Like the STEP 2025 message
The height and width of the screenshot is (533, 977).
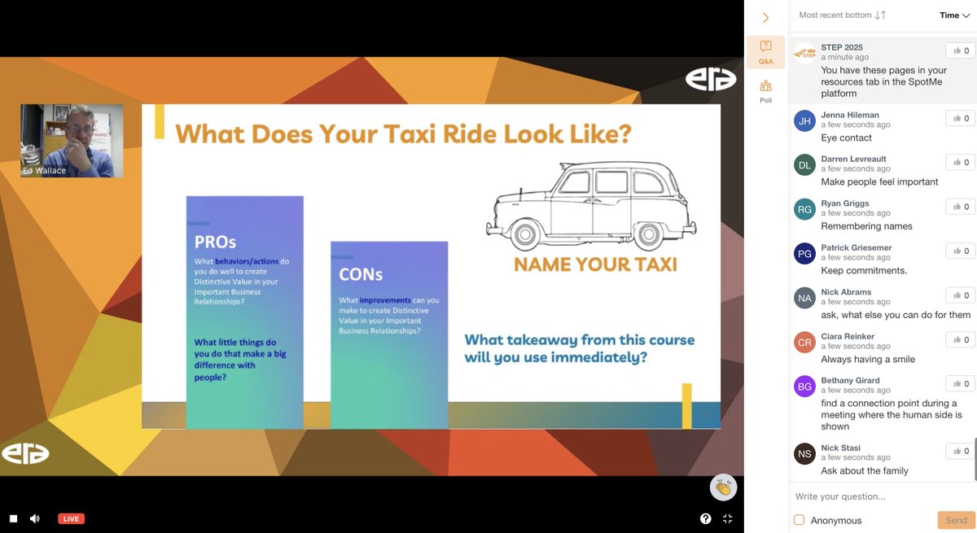coord(961,50)
